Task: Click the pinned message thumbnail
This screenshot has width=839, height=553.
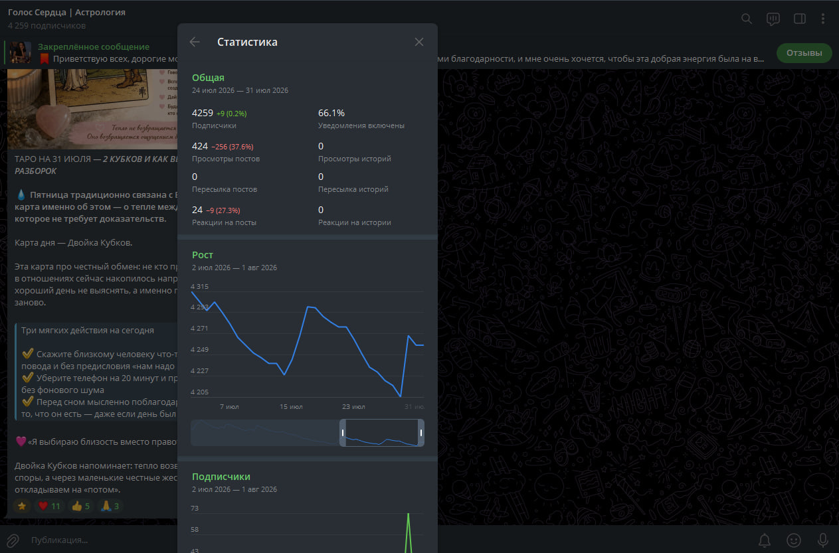Action: coord(21,52)
